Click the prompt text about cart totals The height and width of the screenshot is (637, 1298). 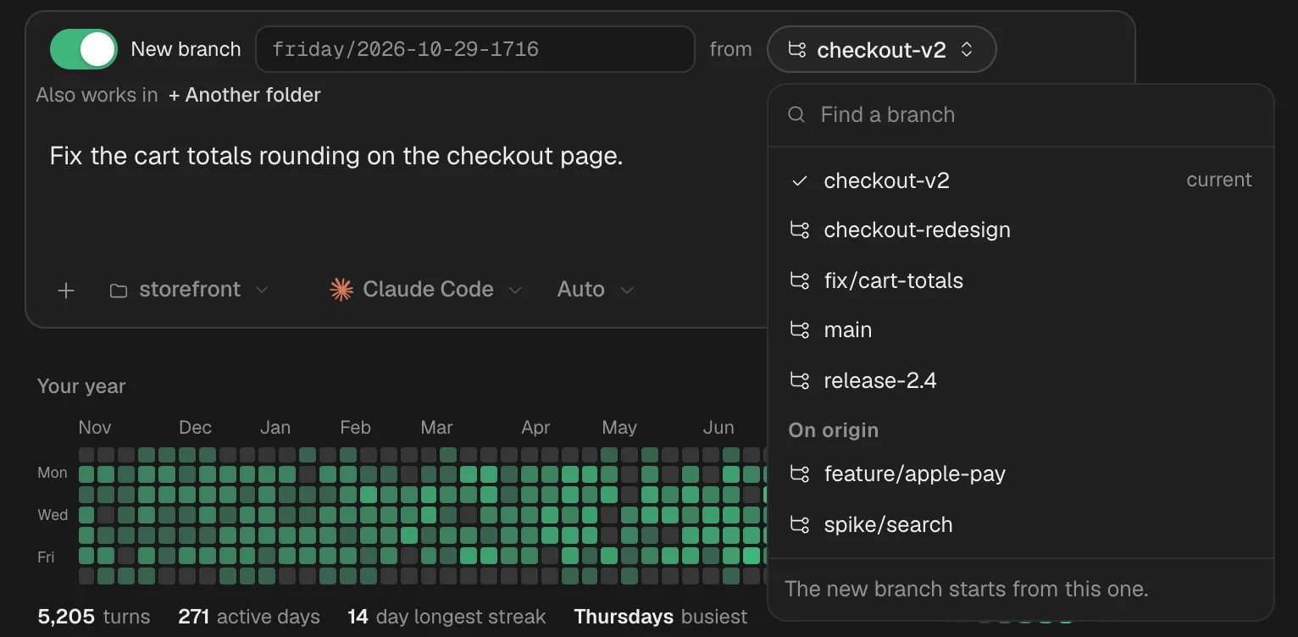(336, 156)
